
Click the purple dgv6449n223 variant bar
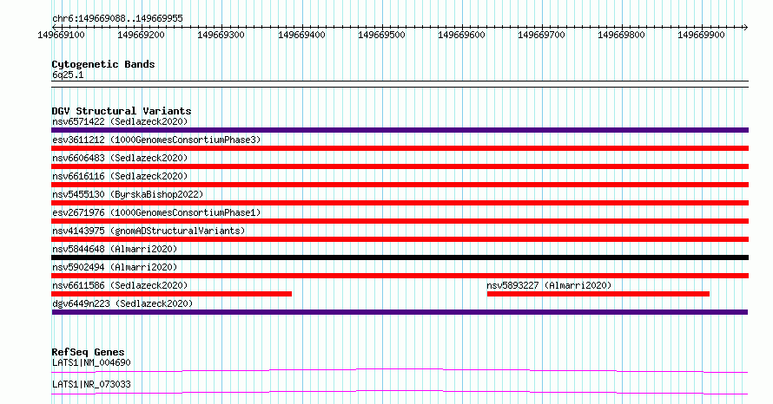[x=400, y=312]
